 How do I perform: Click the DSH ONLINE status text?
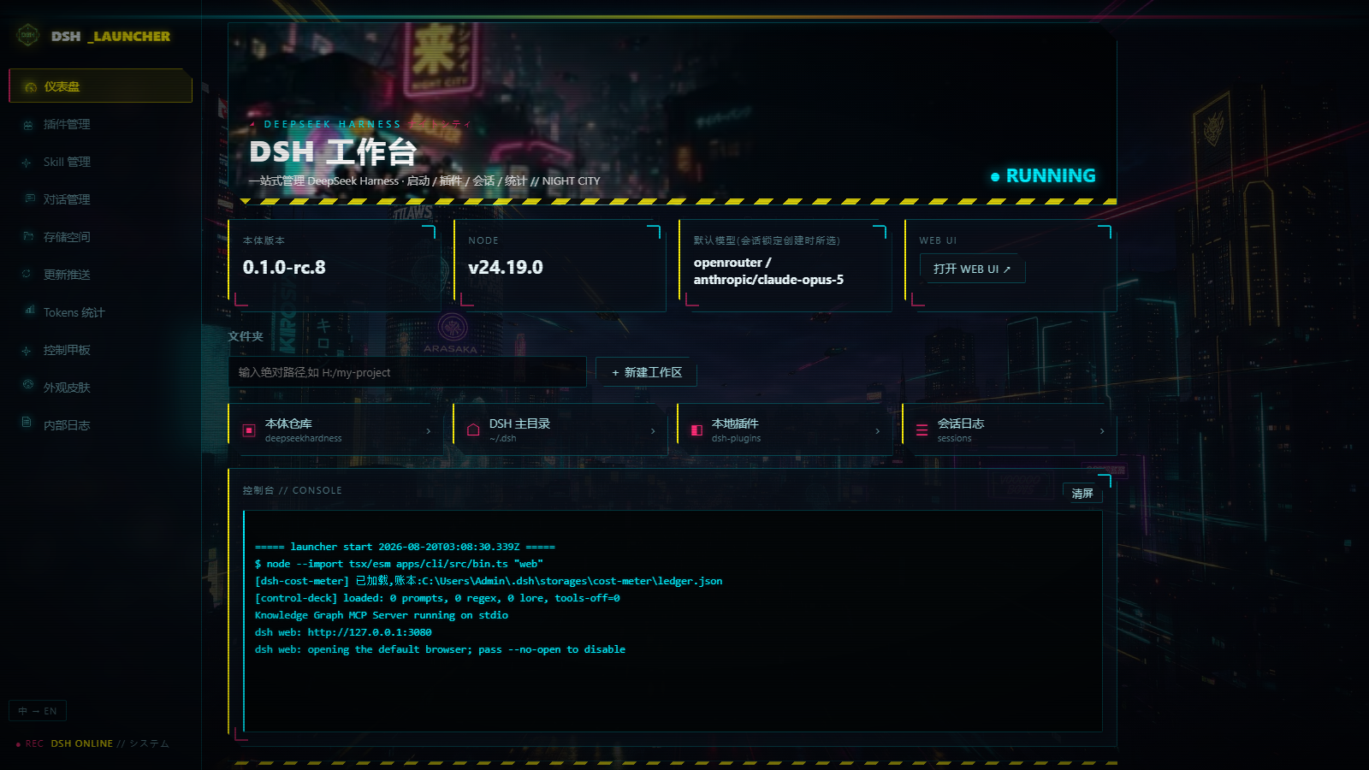[x=81, y=743]
